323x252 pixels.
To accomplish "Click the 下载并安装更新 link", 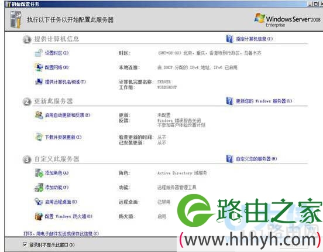I will tap(63, 137).
